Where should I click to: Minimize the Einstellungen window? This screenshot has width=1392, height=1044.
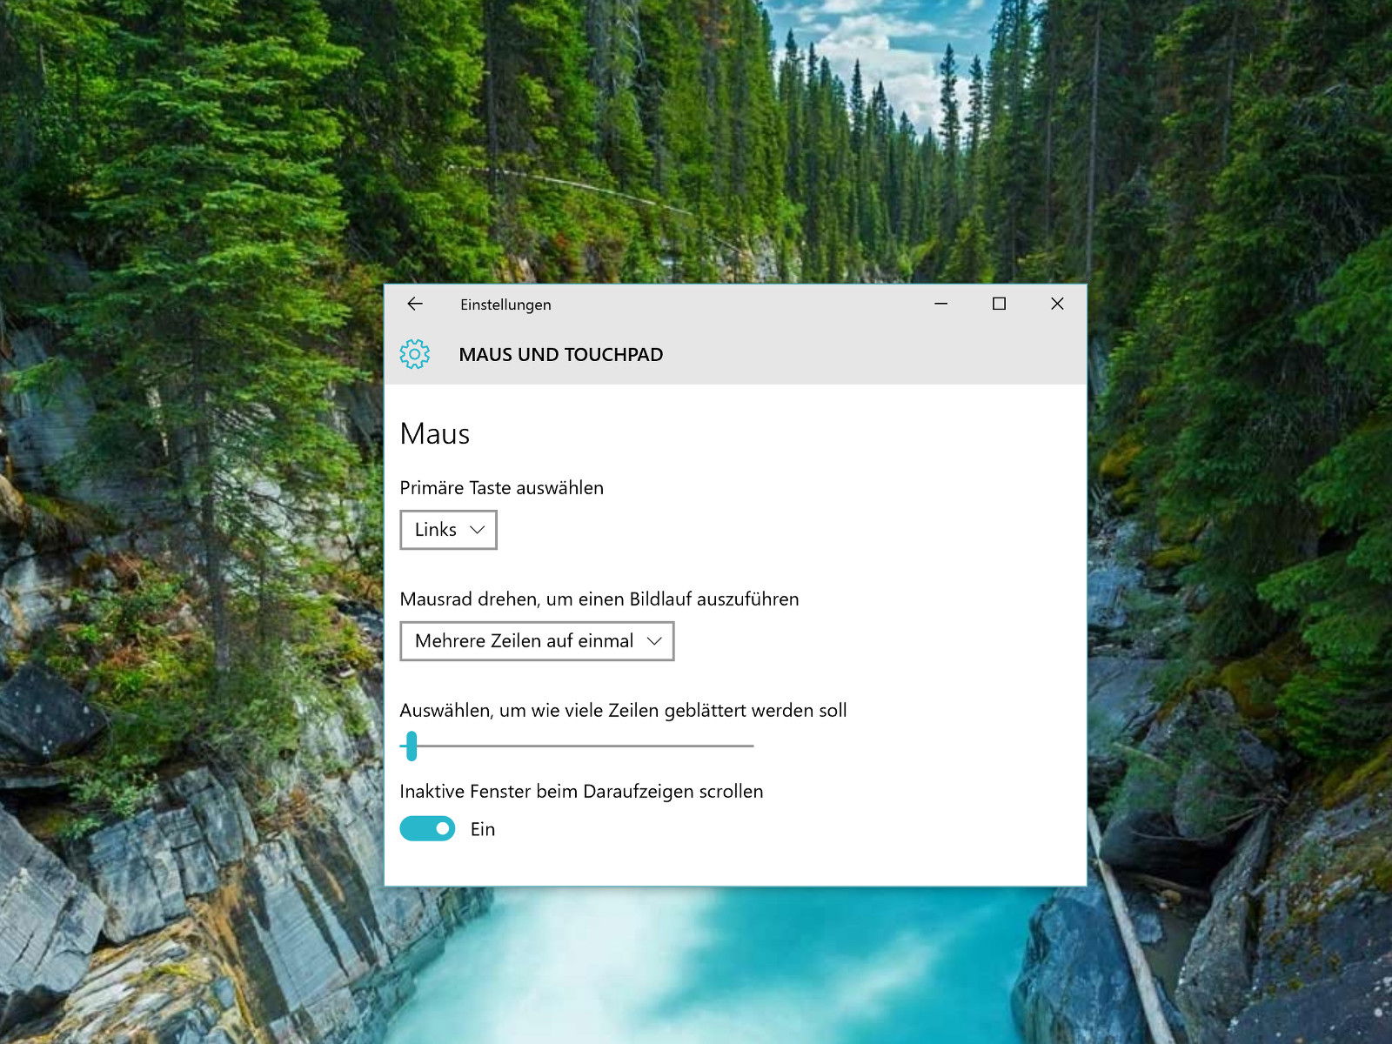(x=941, y=304)
